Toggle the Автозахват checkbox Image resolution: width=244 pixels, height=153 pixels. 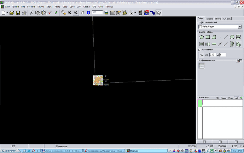[x=199, y=50]
